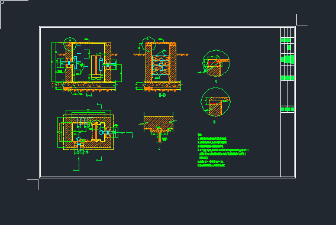
Task: Click the title block column at right
Action: coord(287,102)
